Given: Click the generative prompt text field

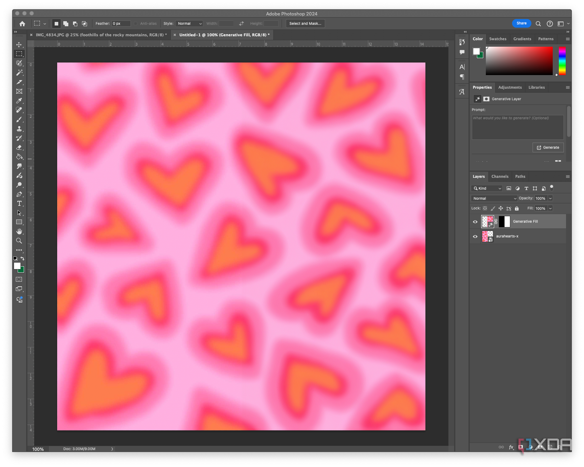Looking at the screenshot, I should 517,127.
